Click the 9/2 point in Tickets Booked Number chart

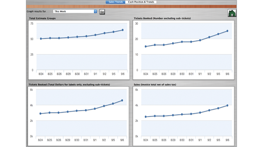tap(209, 37)
